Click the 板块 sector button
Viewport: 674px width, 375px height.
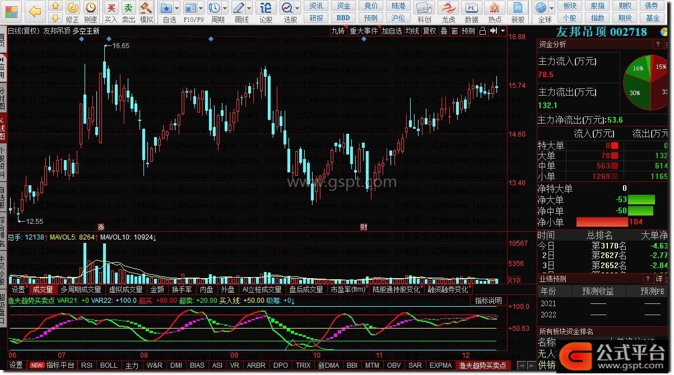tap(570, 6)
